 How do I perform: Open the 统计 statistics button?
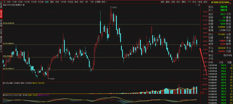point(178,2)
